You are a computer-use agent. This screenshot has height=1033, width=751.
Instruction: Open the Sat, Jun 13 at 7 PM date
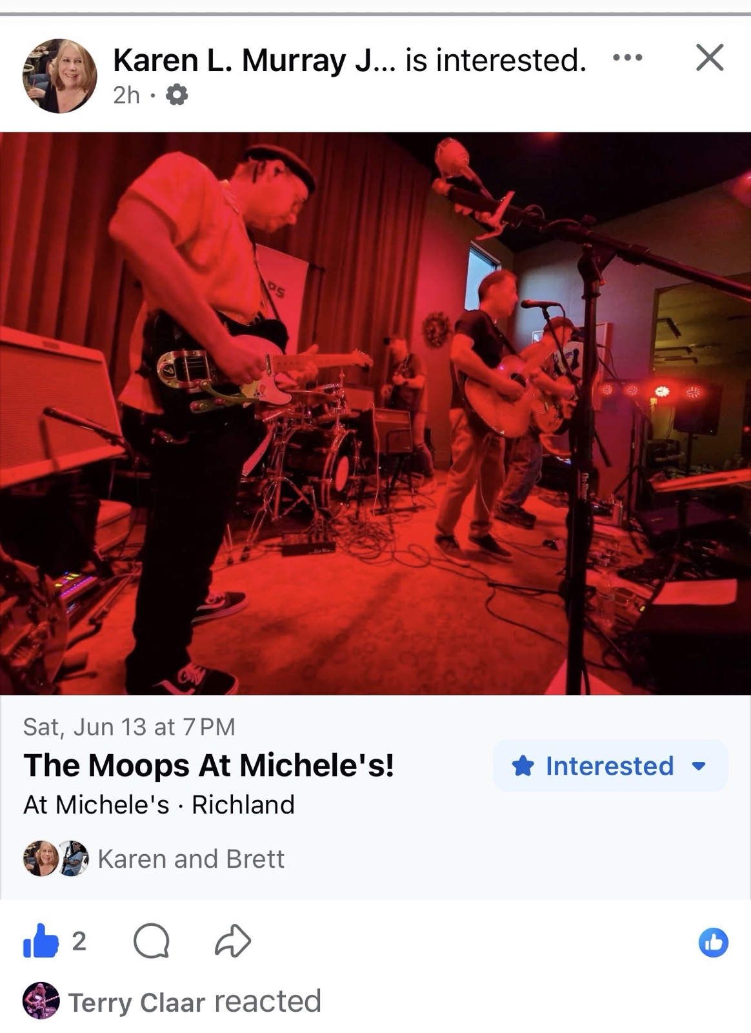pos(129,727)
